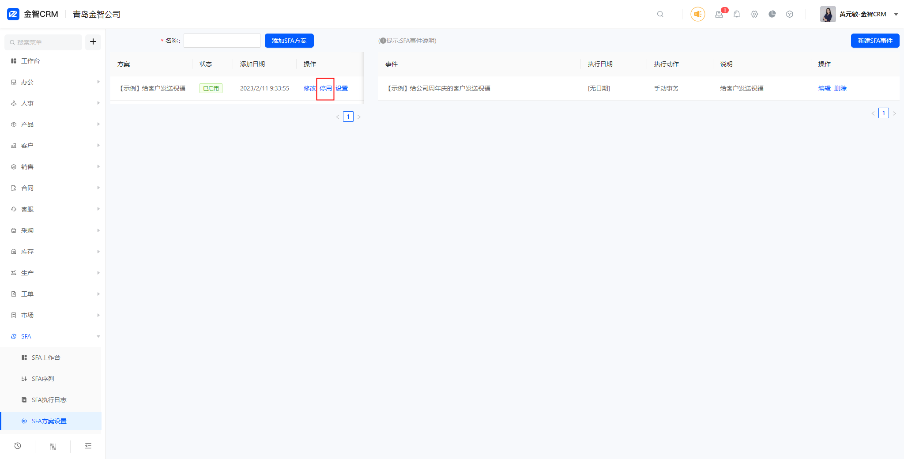The image size is (904, 459).
Task: Open SFA执行日志 submenu item
Action: [x=51, y=400]
